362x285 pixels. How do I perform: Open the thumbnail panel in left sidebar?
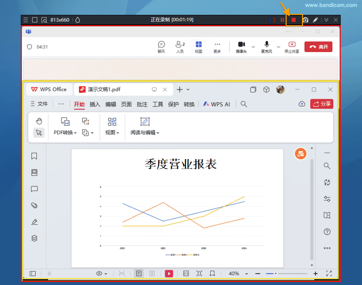(x=34, y=172)
